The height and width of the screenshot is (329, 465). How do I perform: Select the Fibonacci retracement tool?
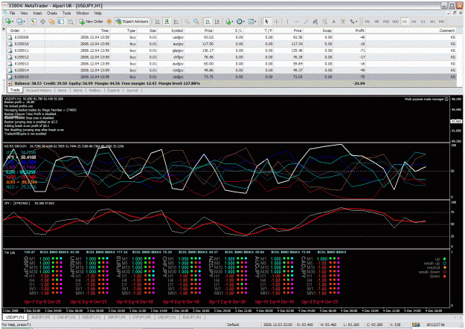(324, 22)
